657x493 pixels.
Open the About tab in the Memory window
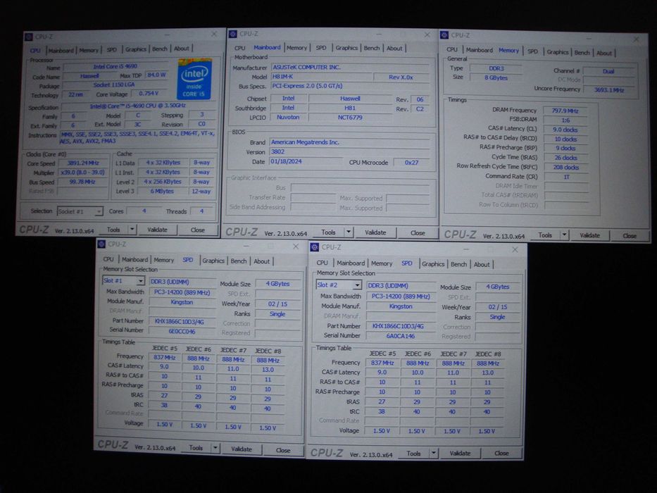(603, 53)
